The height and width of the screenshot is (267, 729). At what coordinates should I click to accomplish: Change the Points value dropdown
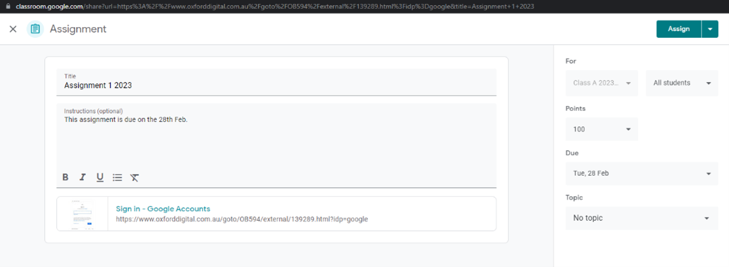[x=601, y=129]
